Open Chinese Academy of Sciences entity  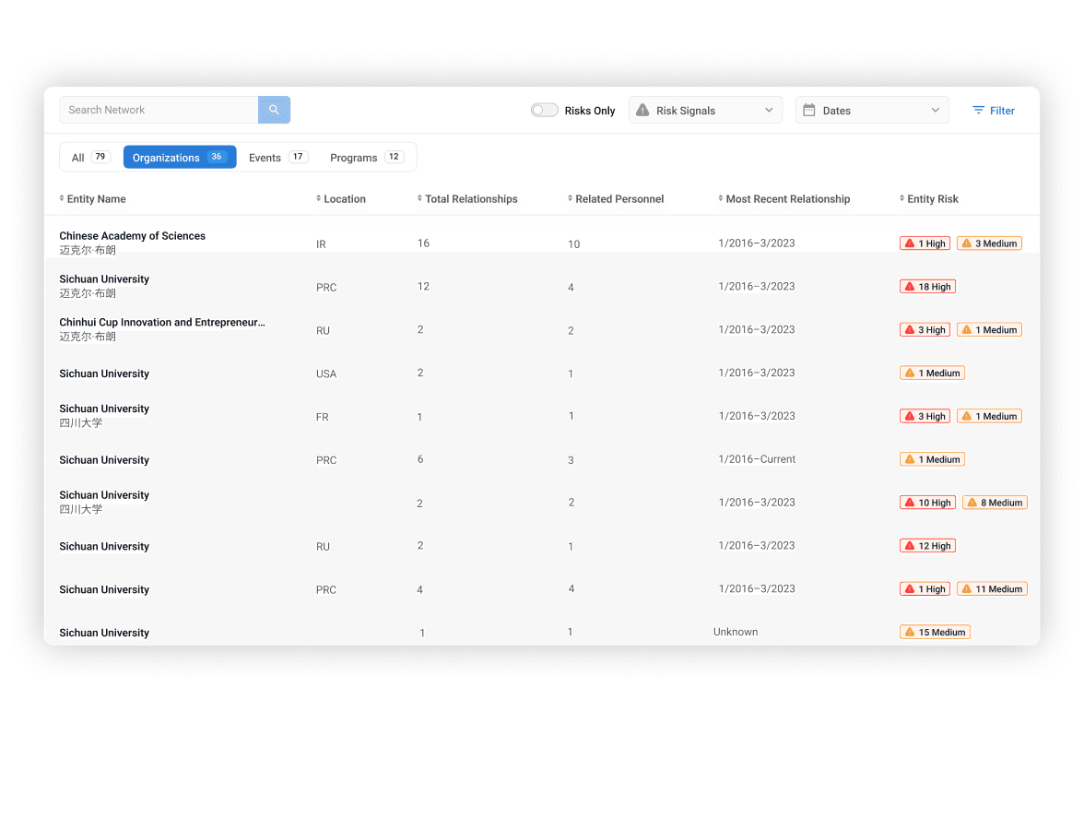tap(132, 236)
